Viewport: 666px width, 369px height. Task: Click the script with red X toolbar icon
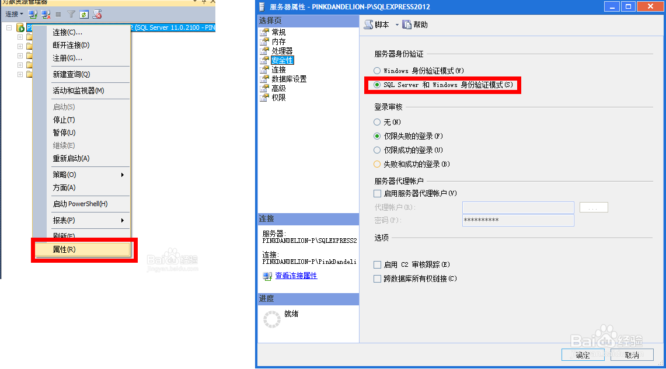pyautogui.click(x=97, y=15)
